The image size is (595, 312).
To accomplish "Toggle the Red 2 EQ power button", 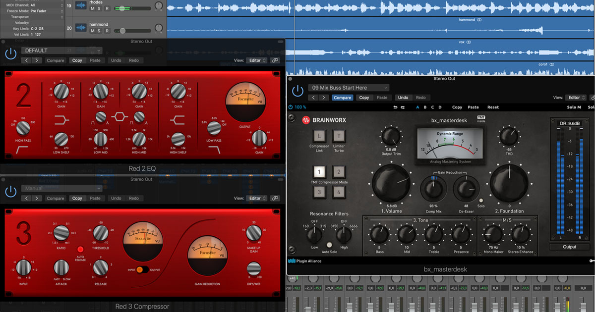I will (x=10, y=53).
